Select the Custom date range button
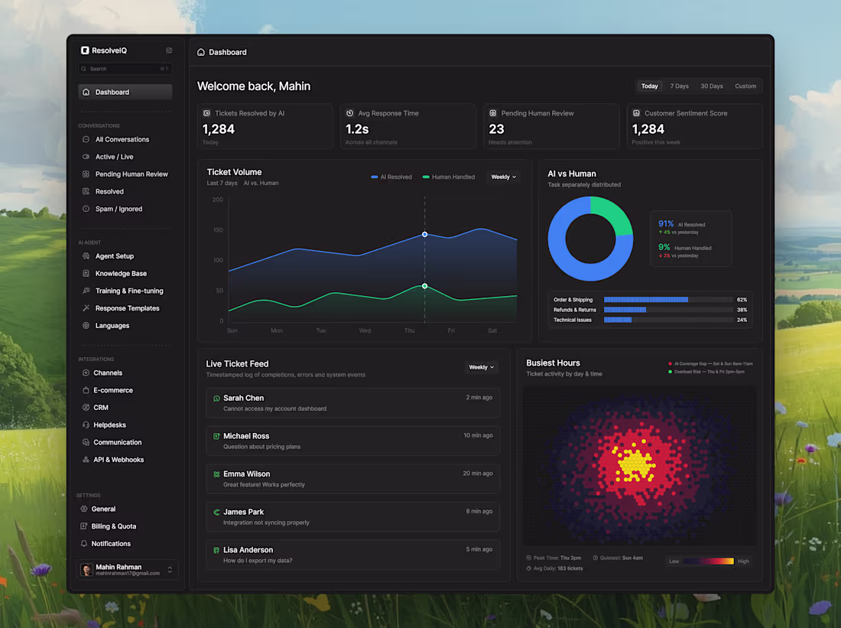 click(x=745, y=86)
